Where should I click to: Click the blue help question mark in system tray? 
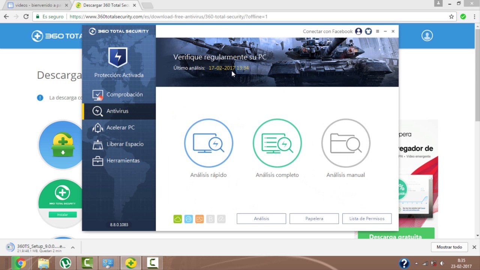(x=404, y=263)
